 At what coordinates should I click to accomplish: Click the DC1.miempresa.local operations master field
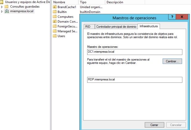pyautogui.click(x=135, y=52)
